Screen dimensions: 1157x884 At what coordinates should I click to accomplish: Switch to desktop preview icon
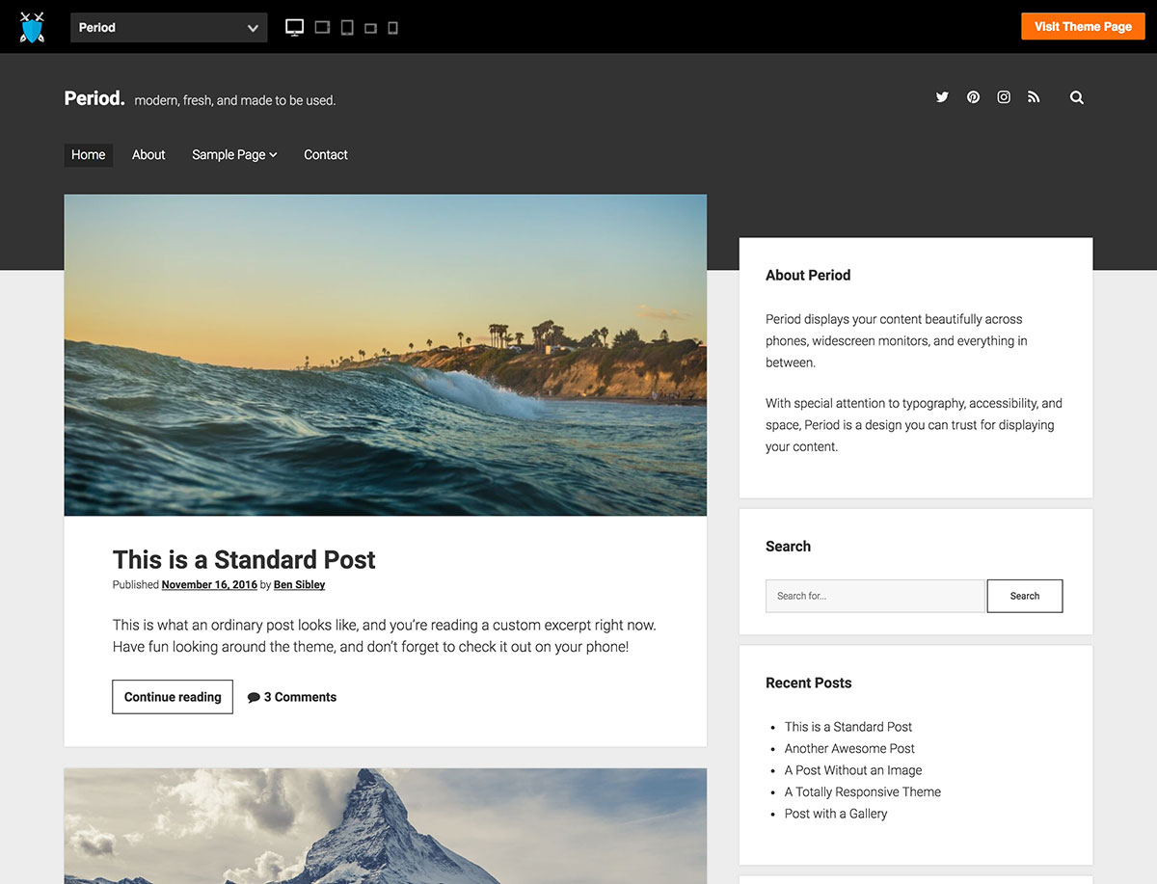[295, 27]
